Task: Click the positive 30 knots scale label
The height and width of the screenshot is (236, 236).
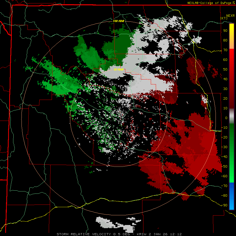Action: [225, 89]
